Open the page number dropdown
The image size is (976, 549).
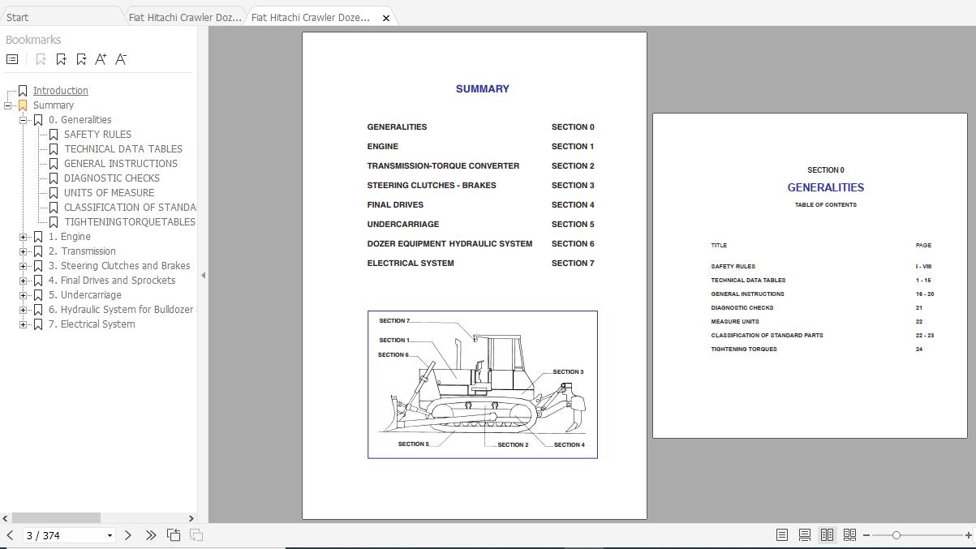(110, 536)
